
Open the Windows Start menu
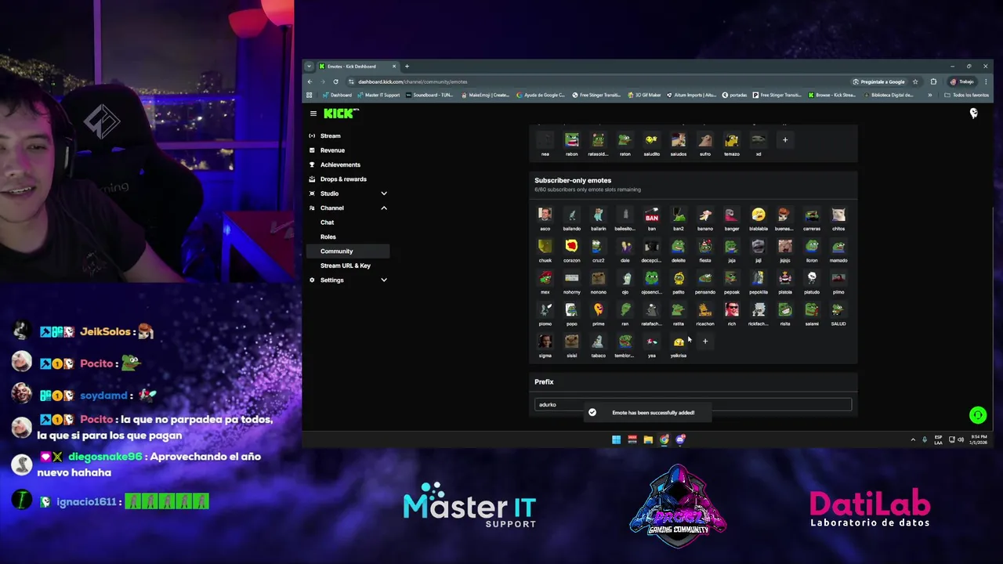pyautogui.click(x=616, y=439)
